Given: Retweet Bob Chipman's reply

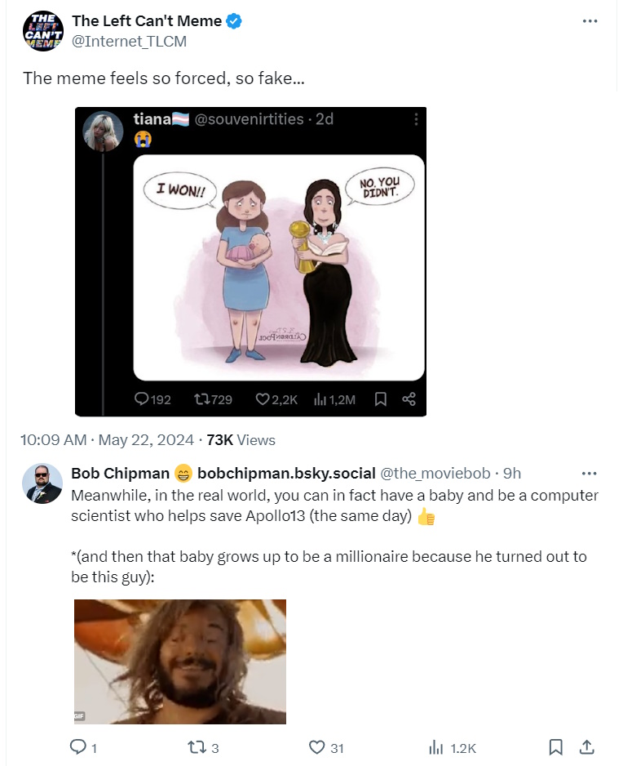Looking at the screenshot, I should click(196, 746).
